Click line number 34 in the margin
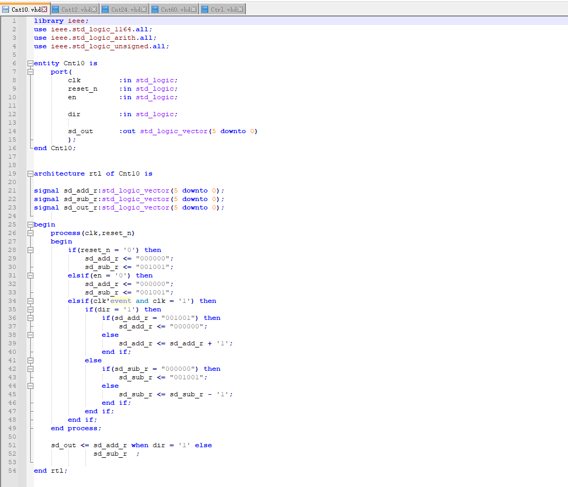This screenshot has width=568, height=487. [x=12, y=301]
